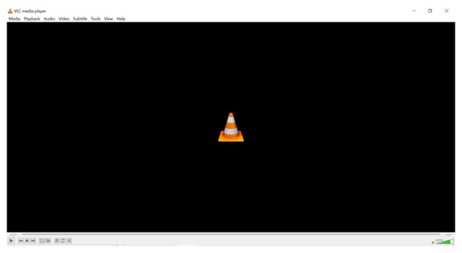
Task: Minimize the VLC window
Action: coord(414,11)
